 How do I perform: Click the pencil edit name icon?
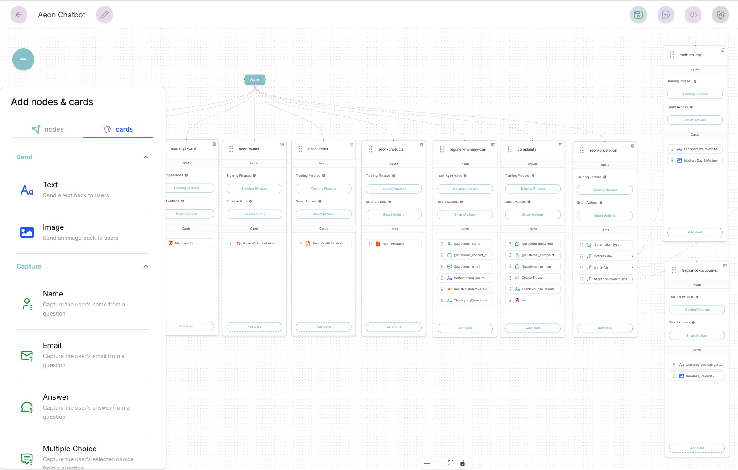point(105,15)
